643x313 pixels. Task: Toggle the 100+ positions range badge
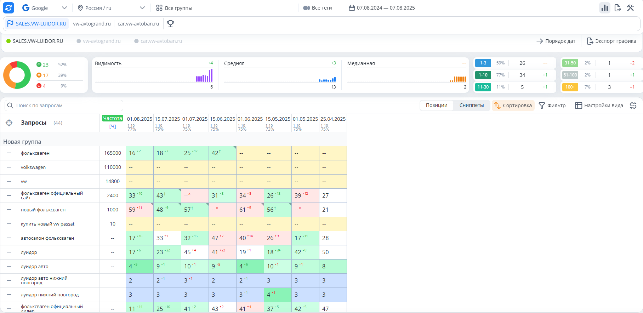pyautogui.click(x=570, y=87)
